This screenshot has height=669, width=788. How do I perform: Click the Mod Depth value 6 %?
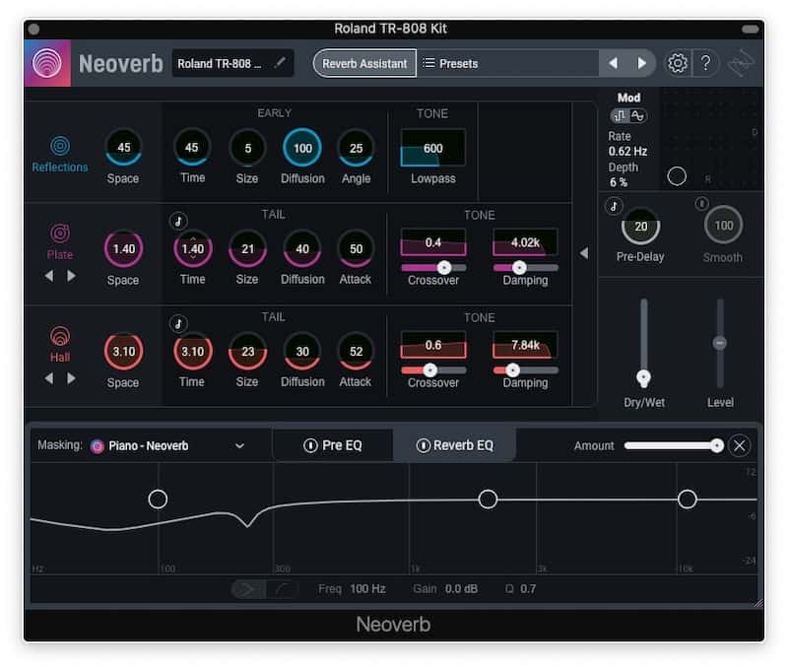[x=619, y=182]
